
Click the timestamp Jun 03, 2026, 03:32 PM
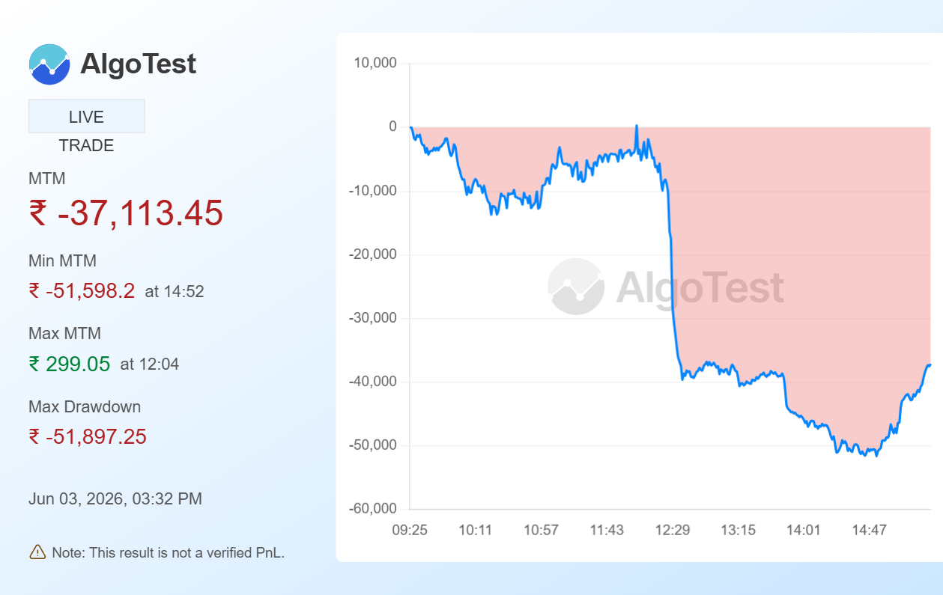(115, 499)
